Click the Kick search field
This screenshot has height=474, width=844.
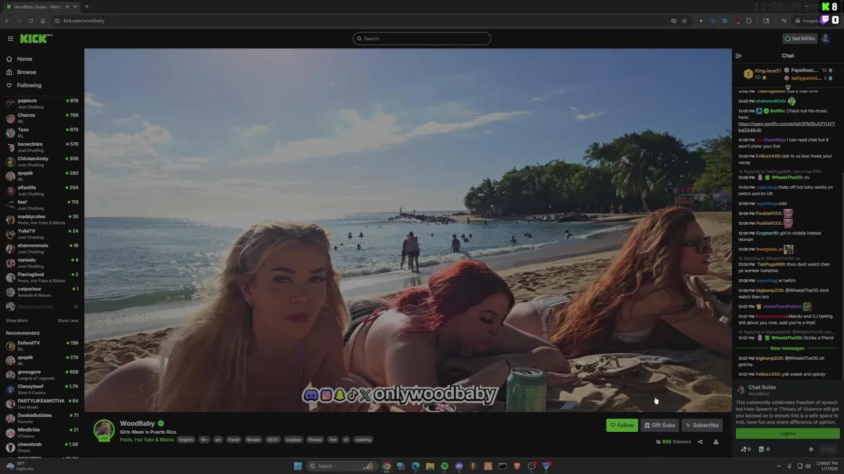[422, 39]
